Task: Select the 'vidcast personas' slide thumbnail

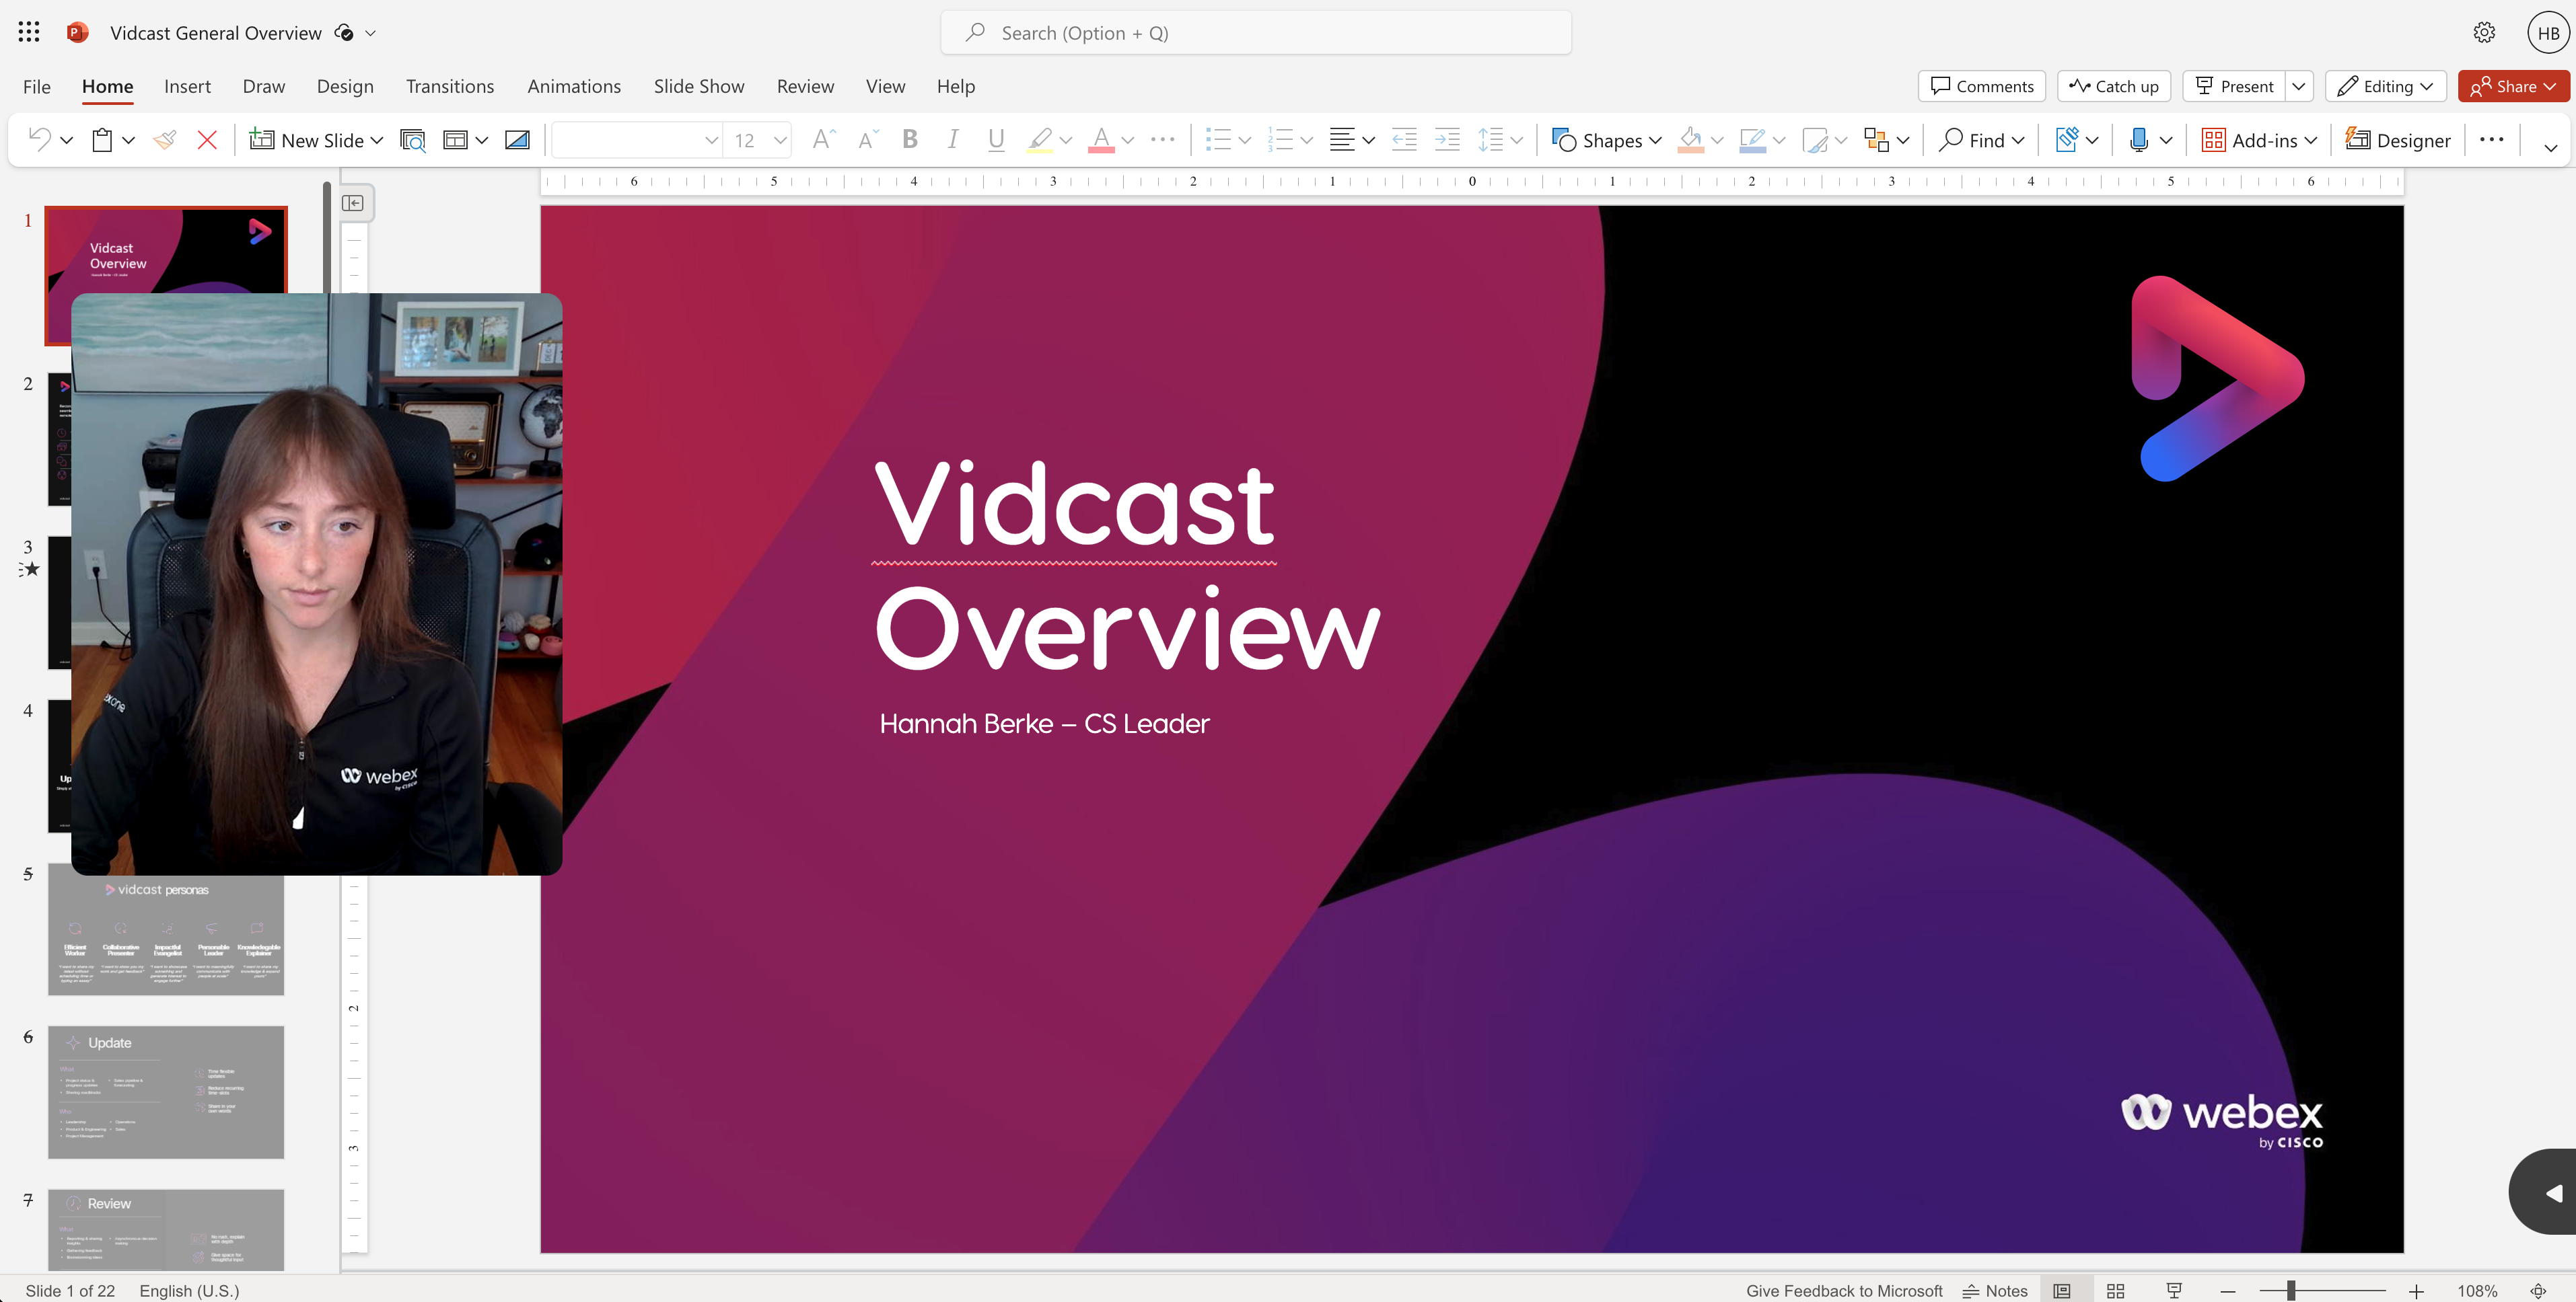Action: (x=166, y=929)
